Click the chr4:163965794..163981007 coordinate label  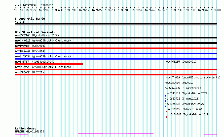(x=34, y=5)
